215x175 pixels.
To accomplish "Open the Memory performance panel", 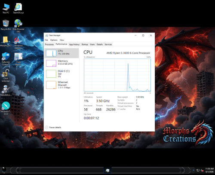I will click(61, 63).
